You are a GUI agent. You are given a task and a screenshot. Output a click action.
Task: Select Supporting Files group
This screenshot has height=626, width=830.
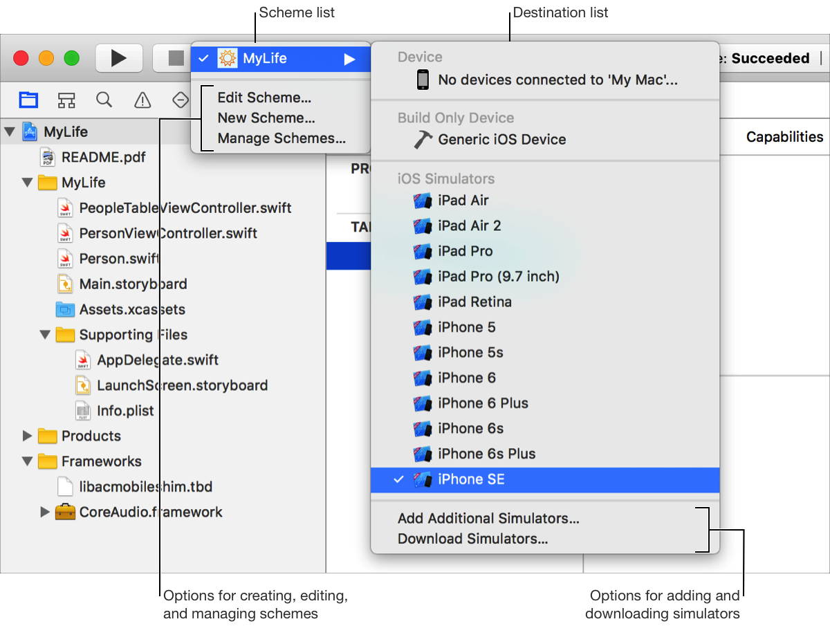pyautogui.click(x=133, y=335)
